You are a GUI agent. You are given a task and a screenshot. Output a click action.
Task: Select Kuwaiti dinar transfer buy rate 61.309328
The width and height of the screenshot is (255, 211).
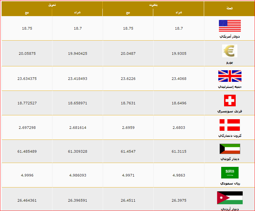click(78, 151)
